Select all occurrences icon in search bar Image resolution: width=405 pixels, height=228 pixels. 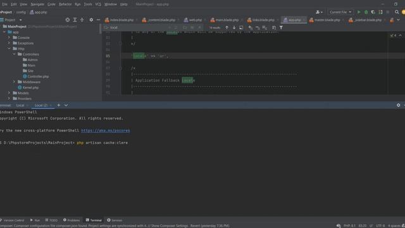(x=265, y=27)
